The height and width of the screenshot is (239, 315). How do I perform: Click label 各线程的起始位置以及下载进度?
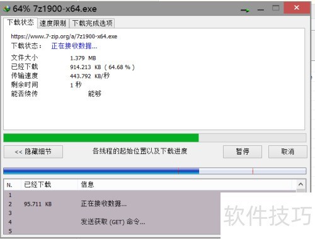click(x=140, y=151)
